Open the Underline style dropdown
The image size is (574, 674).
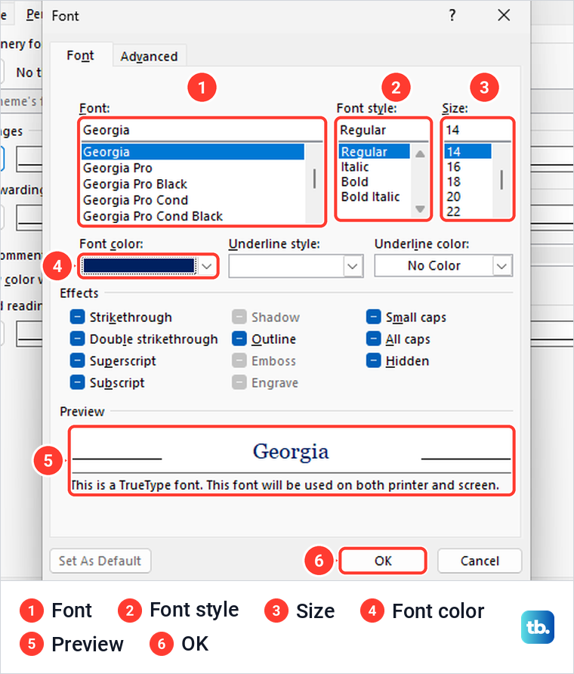pos(296,266)
